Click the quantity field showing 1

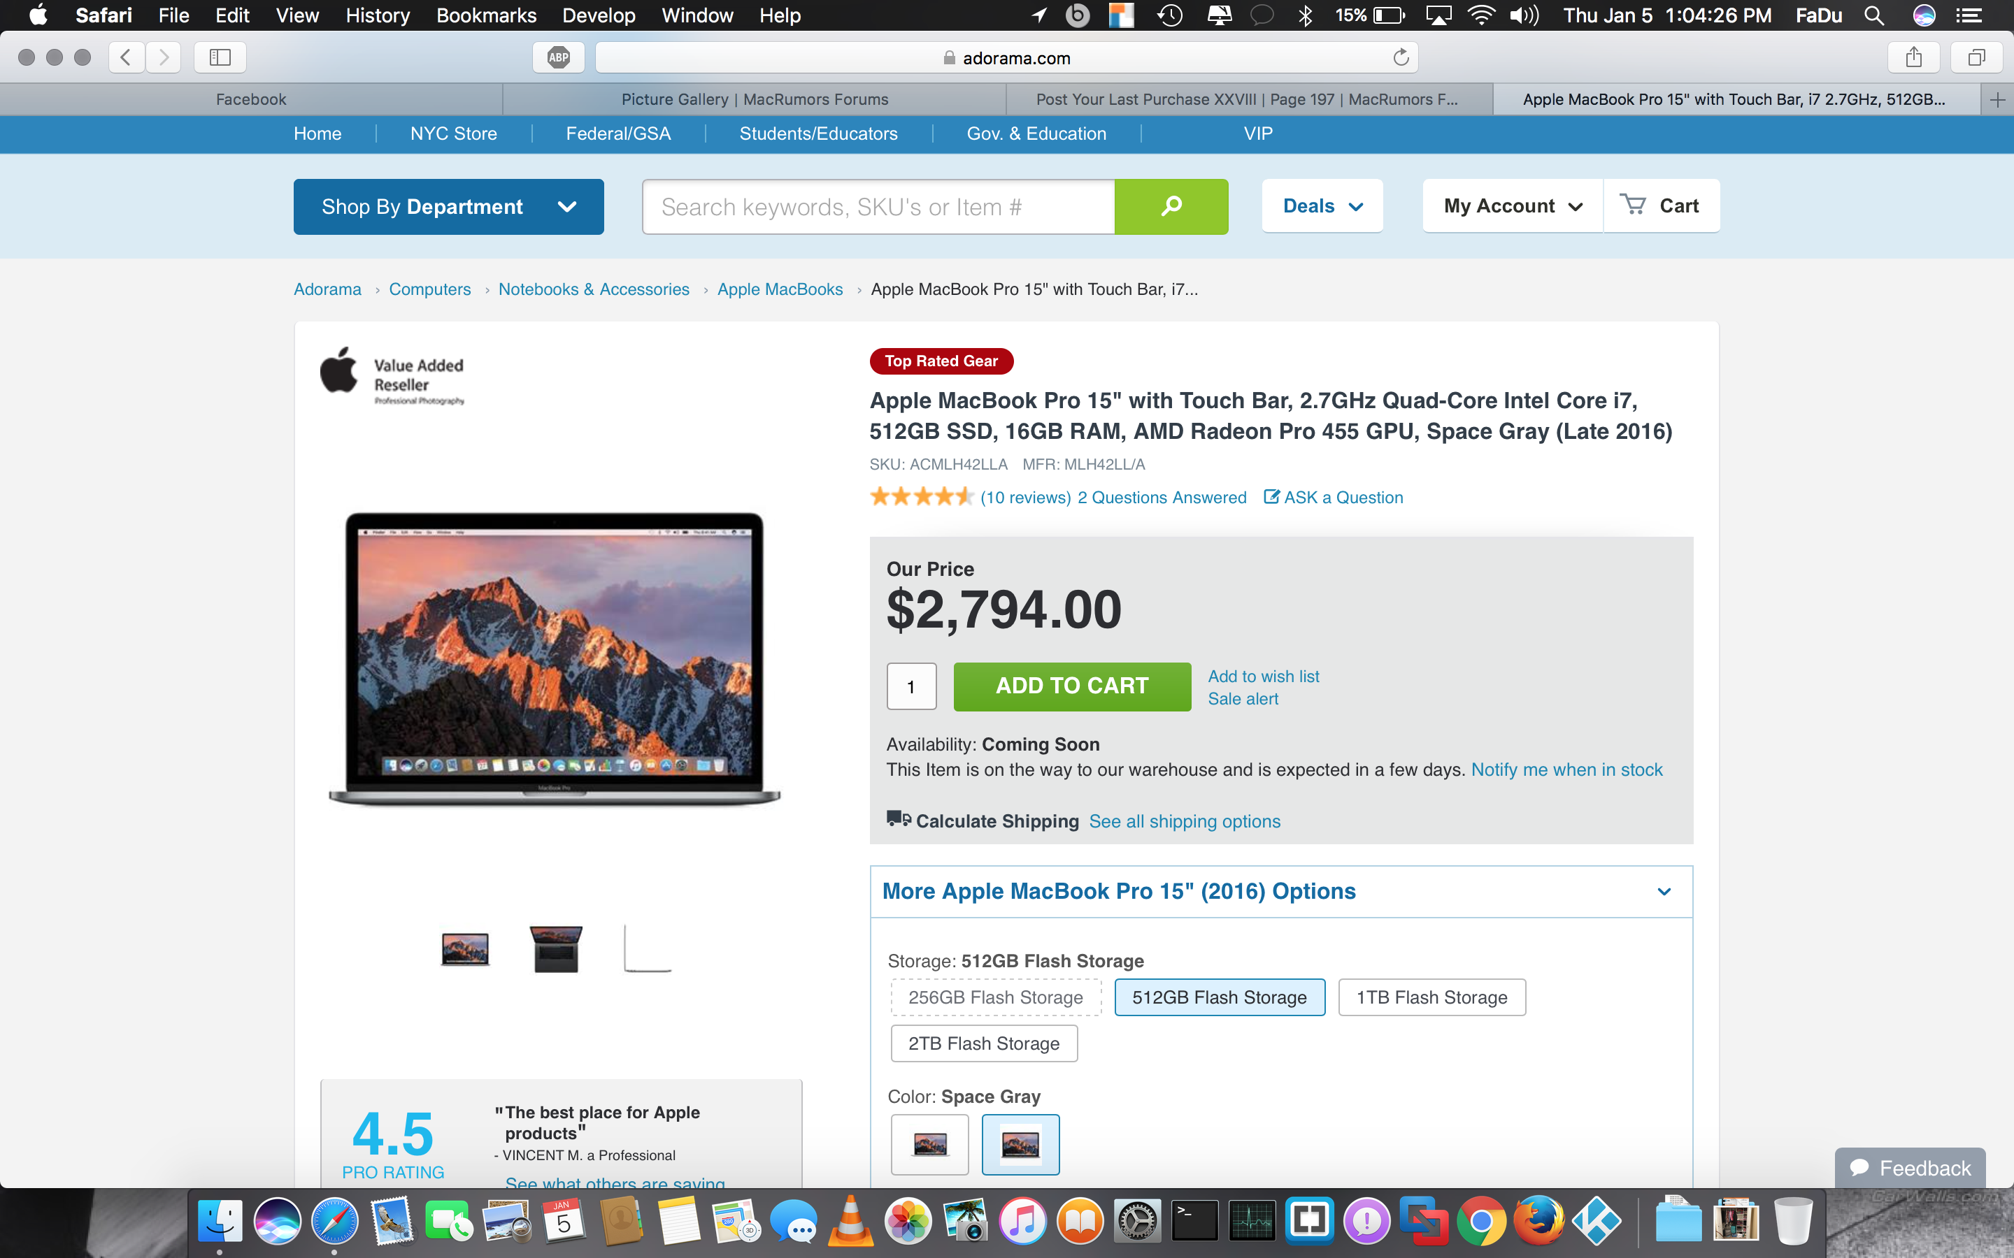tap(911, 686)
